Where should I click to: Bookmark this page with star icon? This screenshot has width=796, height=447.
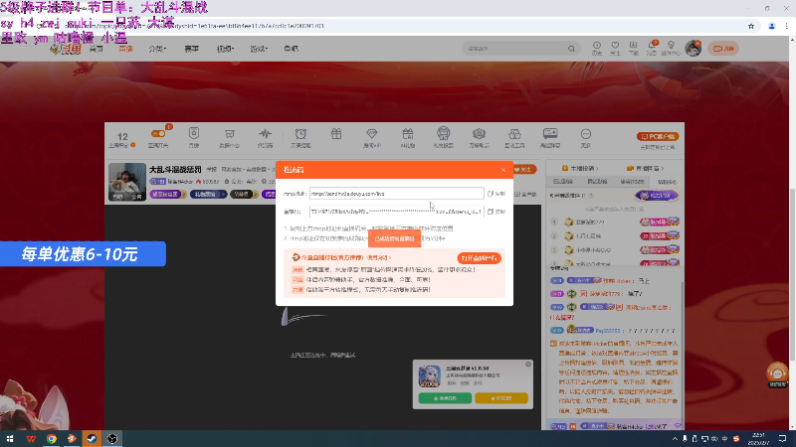click(751, 27)
